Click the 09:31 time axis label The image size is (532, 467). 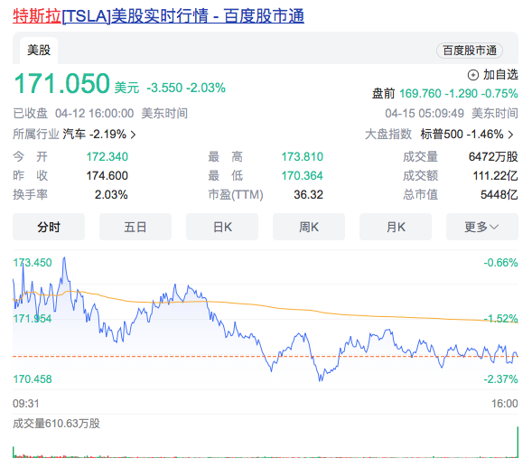pyautogui.click(x=26, y=404)
